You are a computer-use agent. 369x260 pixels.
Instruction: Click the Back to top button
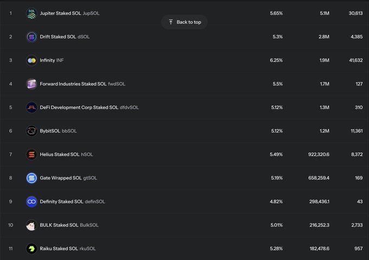(184, 22)
